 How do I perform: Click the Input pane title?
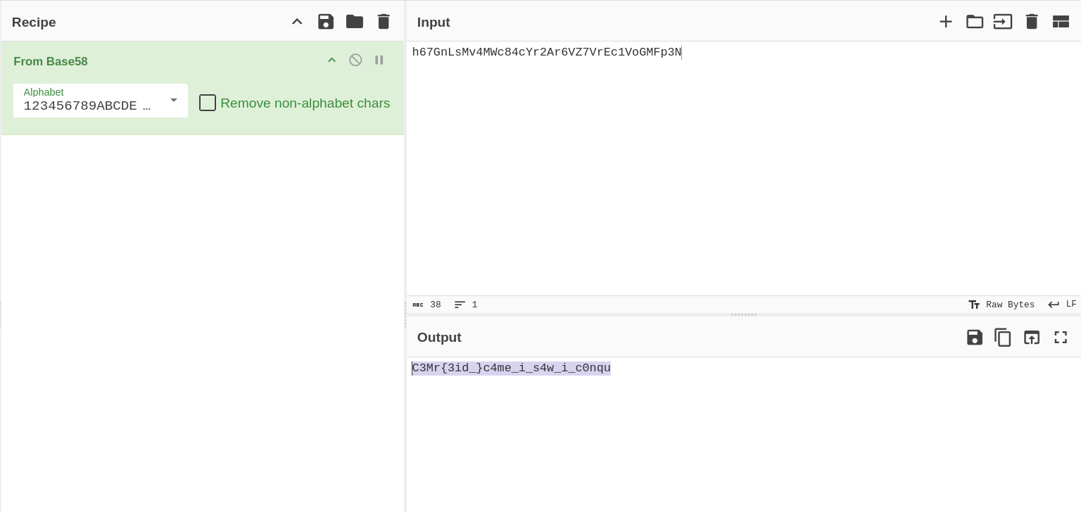(434, 23)
